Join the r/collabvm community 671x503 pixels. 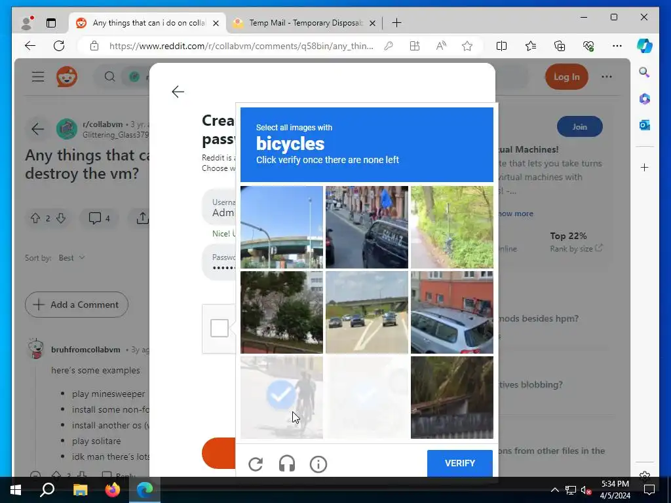pyautogui.click(x=580, y=126)
